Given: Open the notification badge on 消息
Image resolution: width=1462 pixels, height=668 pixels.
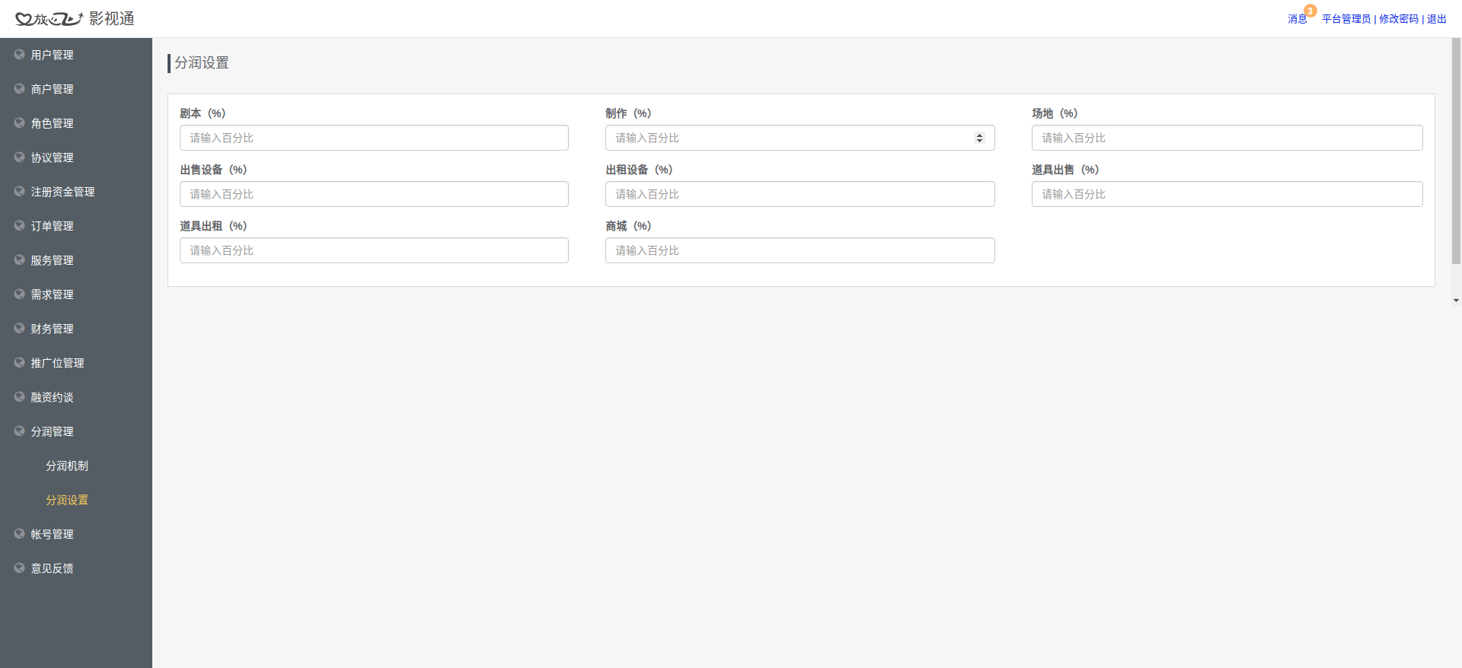Looking at the screenshot, I should coord(1310,11).
